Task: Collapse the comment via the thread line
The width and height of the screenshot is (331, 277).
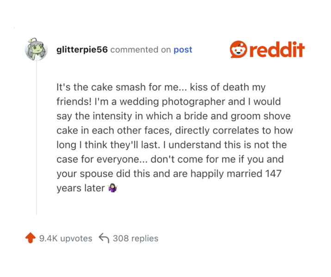Action: click(37, 139)
